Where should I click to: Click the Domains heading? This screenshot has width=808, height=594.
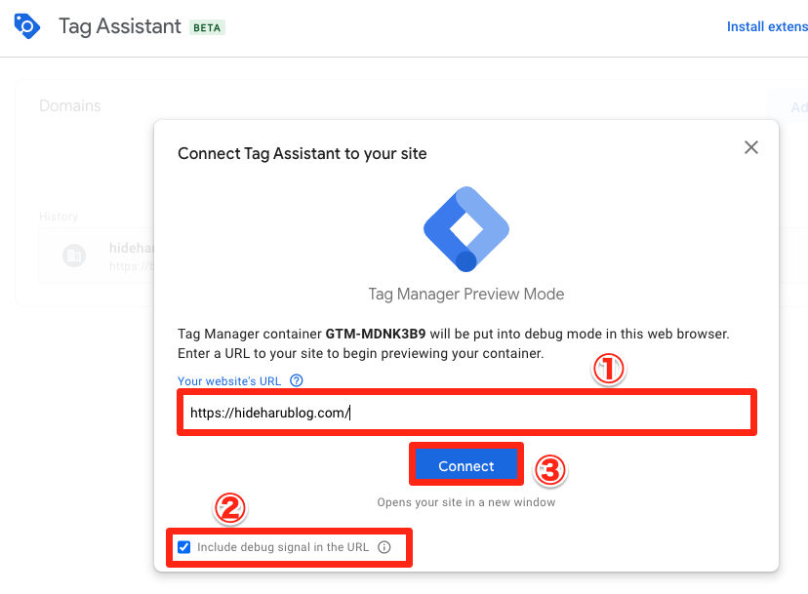(x=70, y=105)
